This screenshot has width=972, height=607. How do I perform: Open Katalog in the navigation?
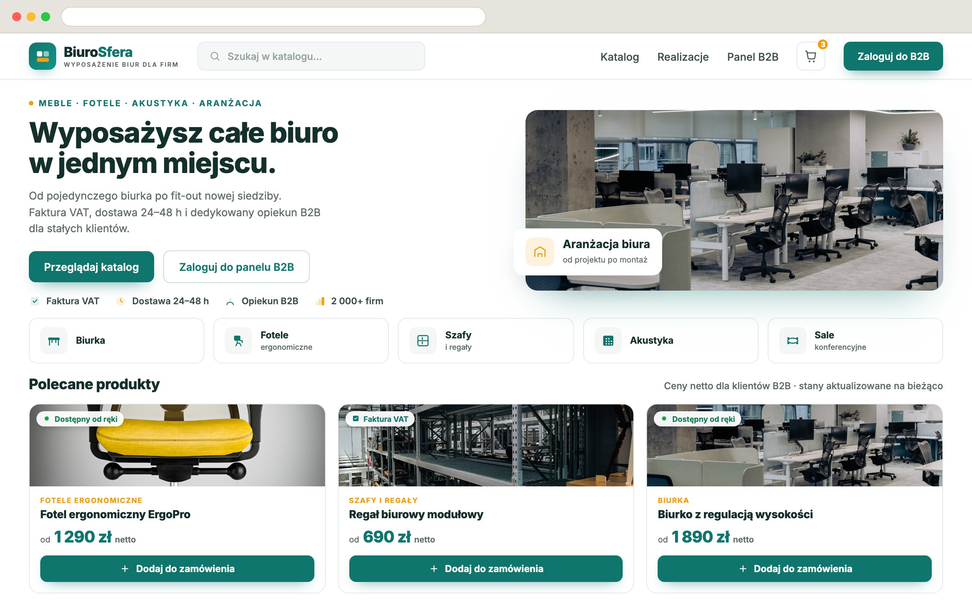click(619, 57)
